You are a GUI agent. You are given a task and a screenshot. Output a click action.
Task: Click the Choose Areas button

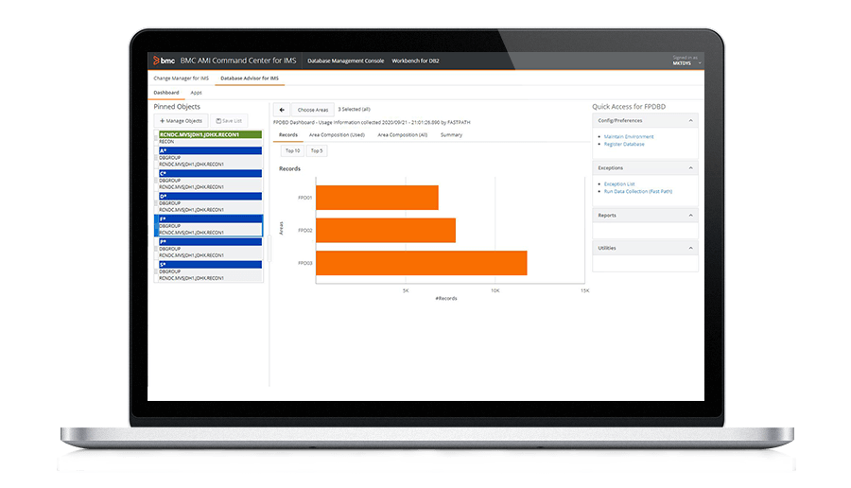point(311,110)
